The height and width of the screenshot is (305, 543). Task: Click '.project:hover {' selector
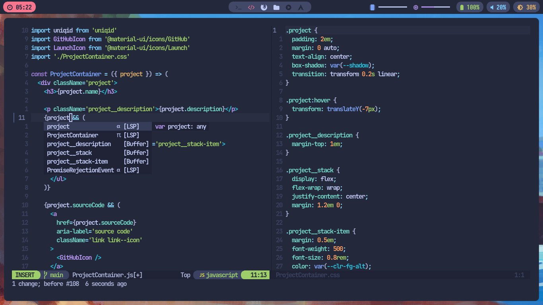(311, 100)
